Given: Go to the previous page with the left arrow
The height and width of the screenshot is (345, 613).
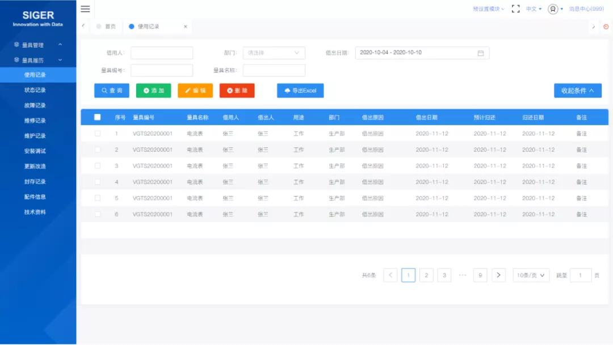Looking at the screenshot, I should point(390,275).
